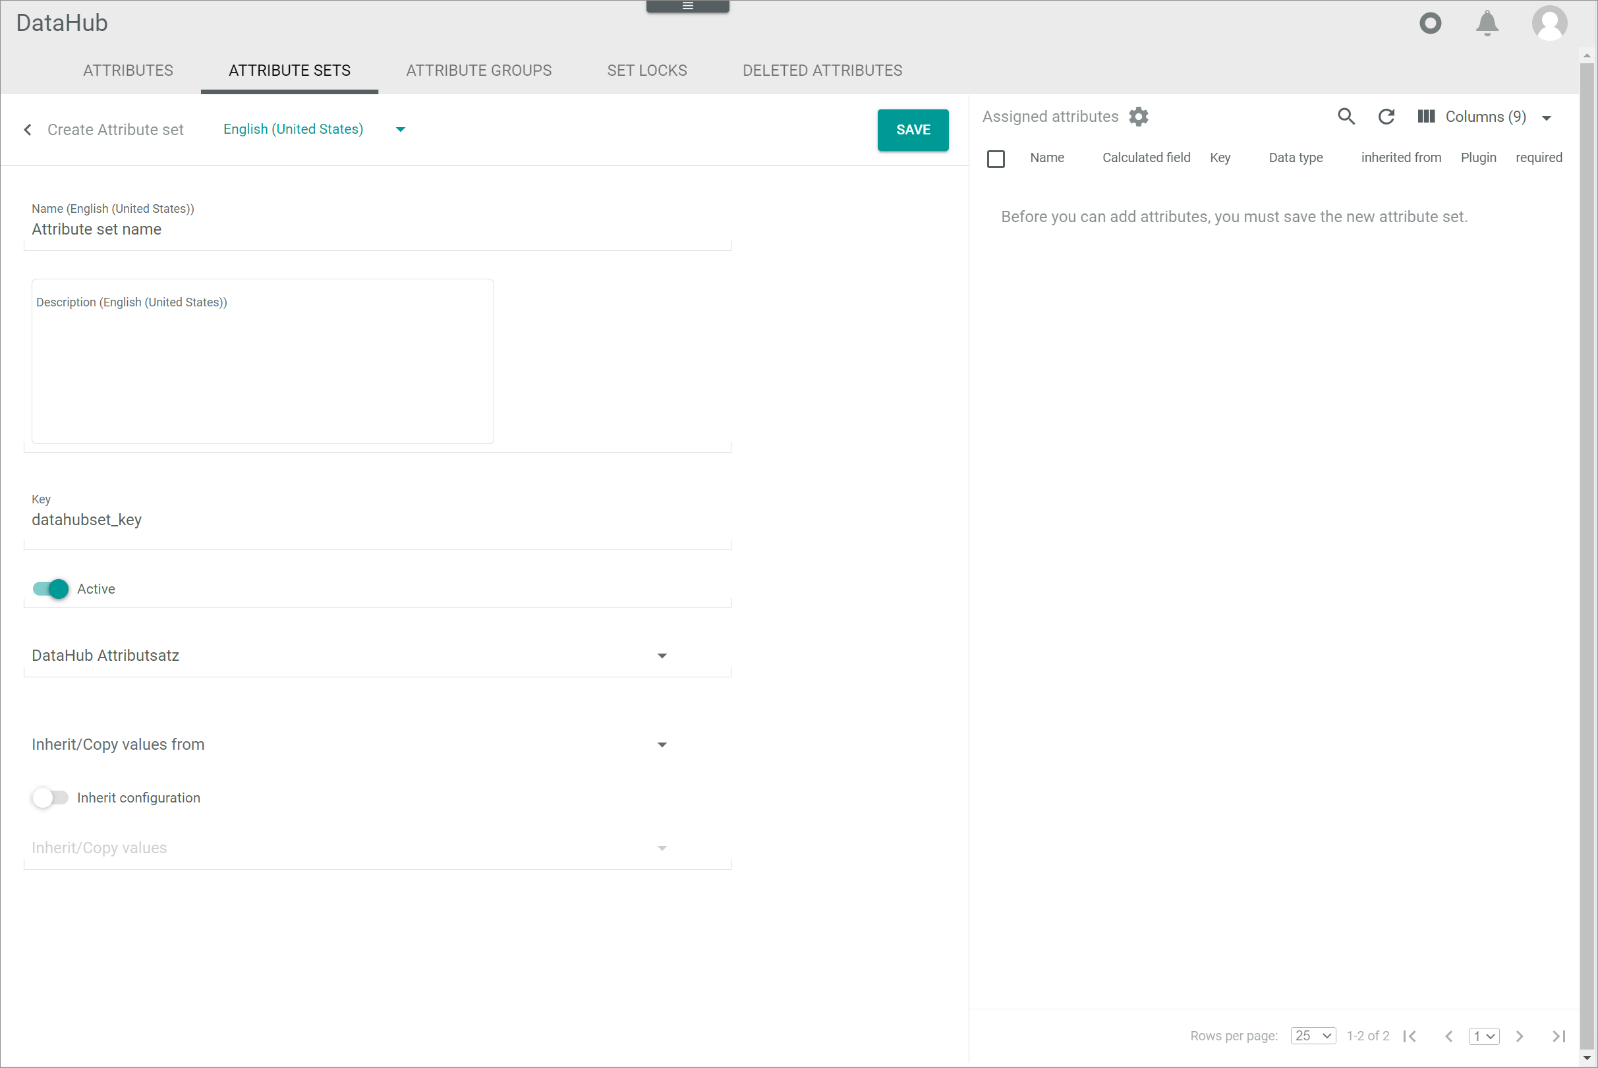Open the notifications bell
Image resolution: width=1598 pixels, height=1068 pixels.
pyautogui.click(x=1487, y=23)
